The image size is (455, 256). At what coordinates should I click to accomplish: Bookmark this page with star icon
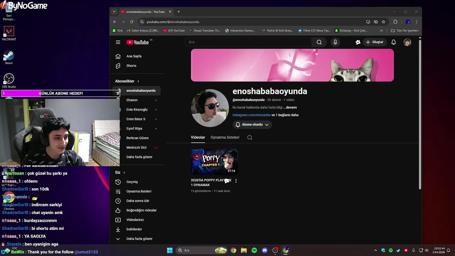(x=384, y=22)
